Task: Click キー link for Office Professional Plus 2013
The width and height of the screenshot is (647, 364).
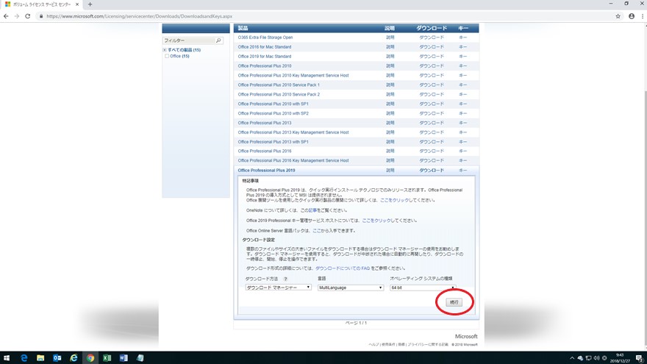Action: 463,123
